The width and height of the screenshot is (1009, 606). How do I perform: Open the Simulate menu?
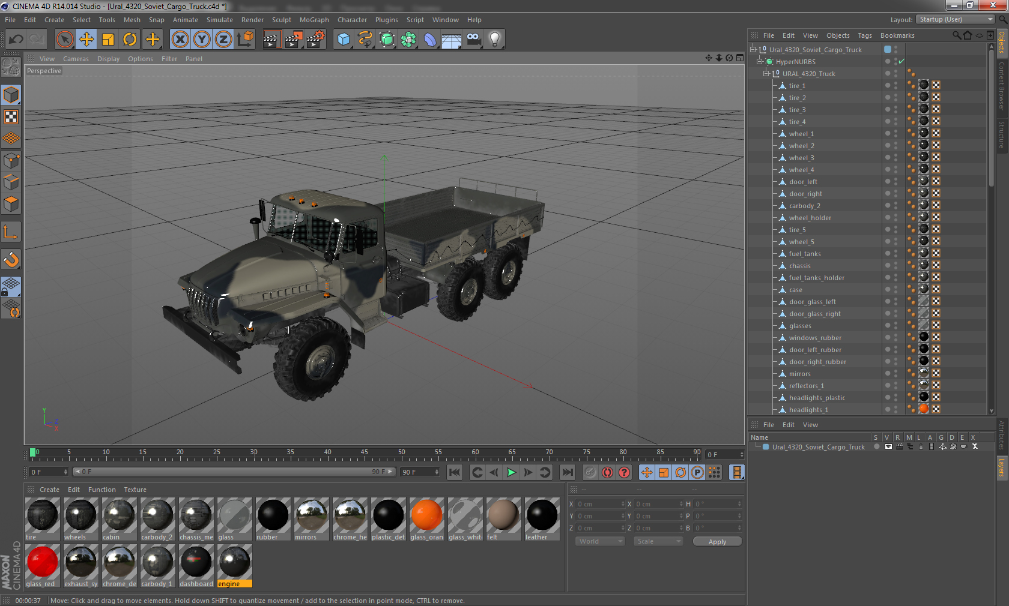pos(220,20)
